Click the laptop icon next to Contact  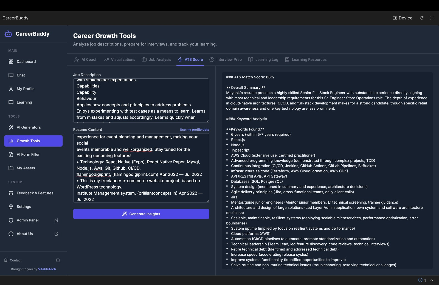[x=58, y=260]
